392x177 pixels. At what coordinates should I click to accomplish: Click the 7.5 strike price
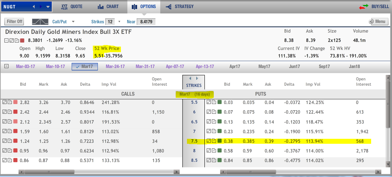(x=194, y=141)
